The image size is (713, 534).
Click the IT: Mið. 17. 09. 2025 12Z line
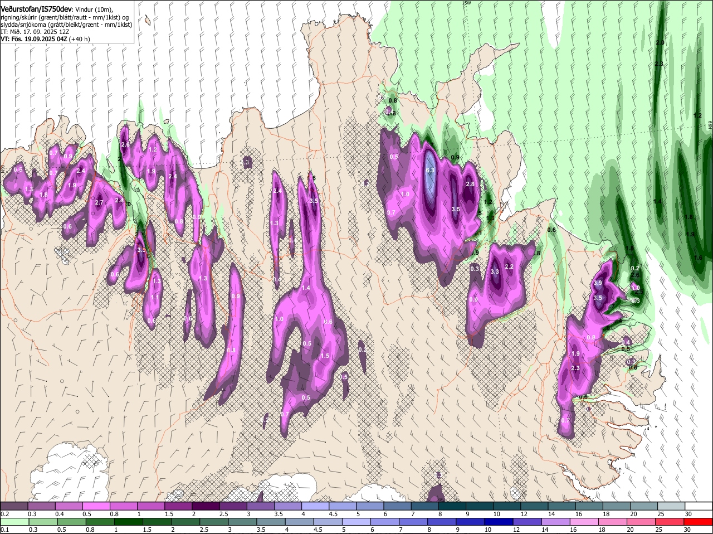click(35, 32)
